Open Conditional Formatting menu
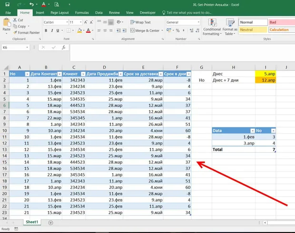Viewport: 295px width, 233px height. point(212,27)
